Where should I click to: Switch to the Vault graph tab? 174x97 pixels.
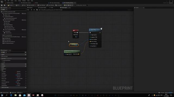point(51,8)
